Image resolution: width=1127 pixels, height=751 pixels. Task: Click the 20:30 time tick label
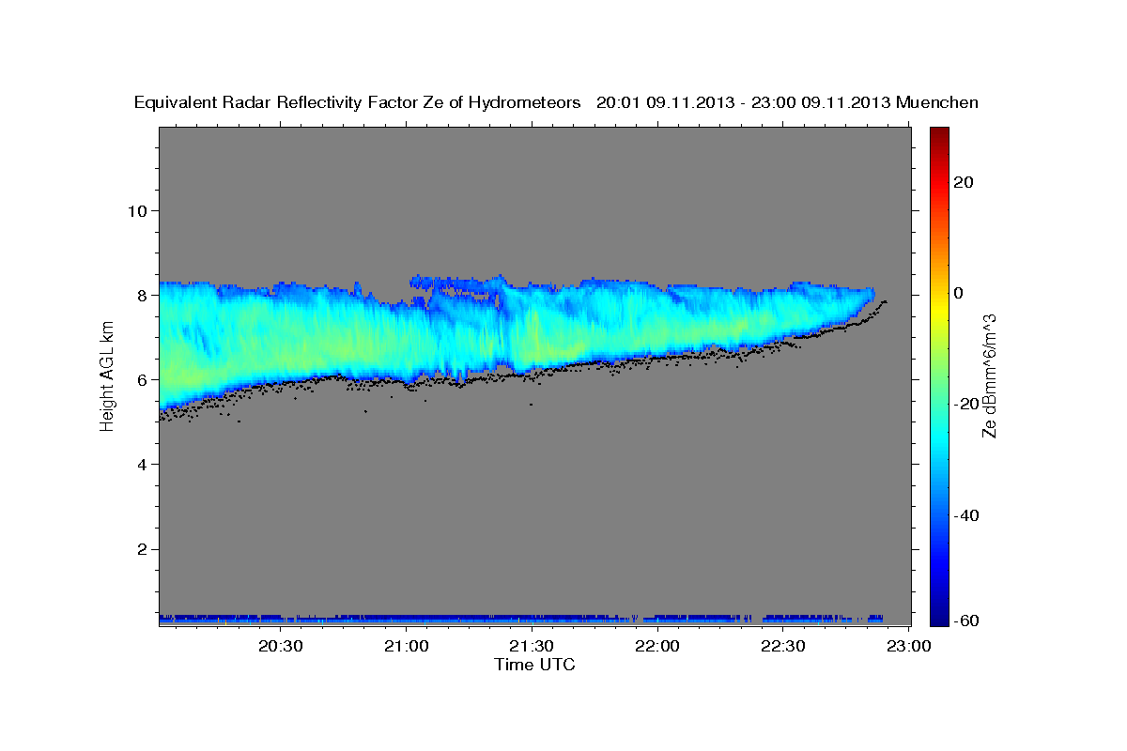(x=280, y=646)
